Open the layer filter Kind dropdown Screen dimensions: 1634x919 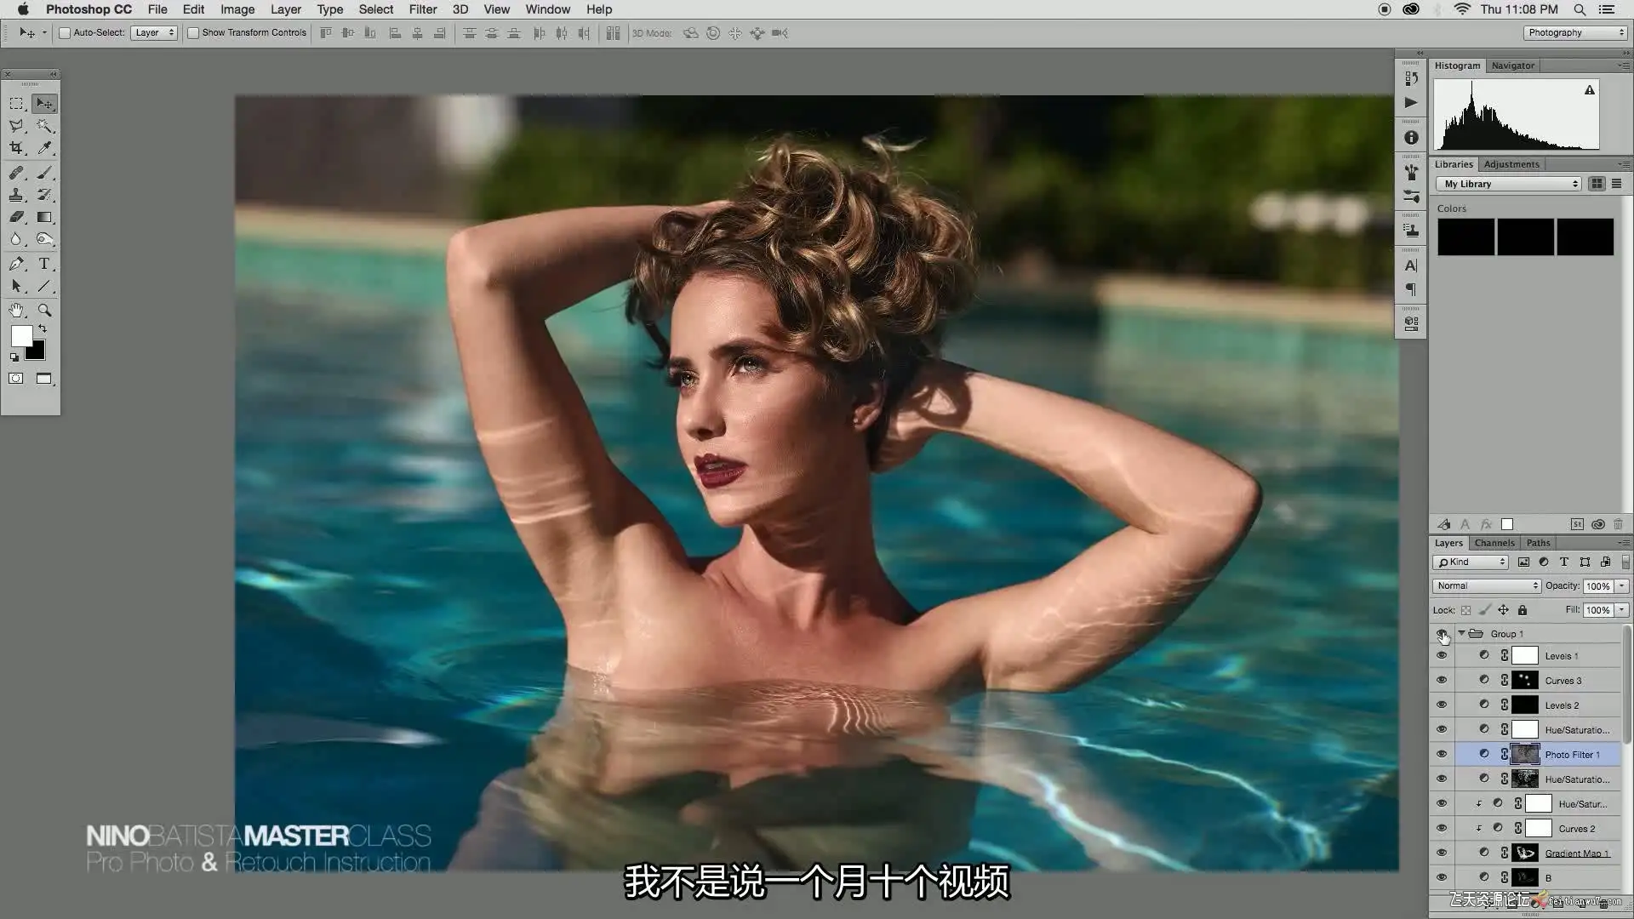coord(1471,562)
